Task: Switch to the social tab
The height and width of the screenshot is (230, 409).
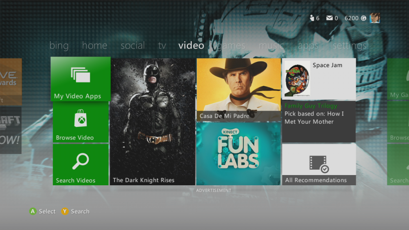Action: coord(133,46)
